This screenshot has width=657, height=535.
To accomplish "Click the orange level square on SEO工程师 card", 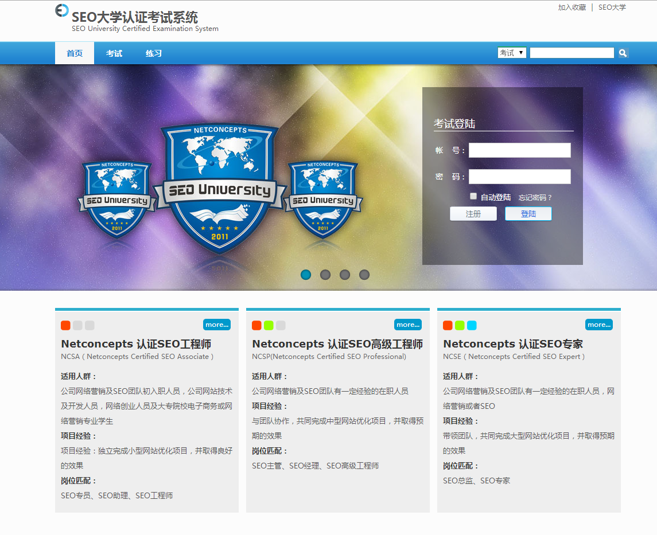I will [65, 325].
